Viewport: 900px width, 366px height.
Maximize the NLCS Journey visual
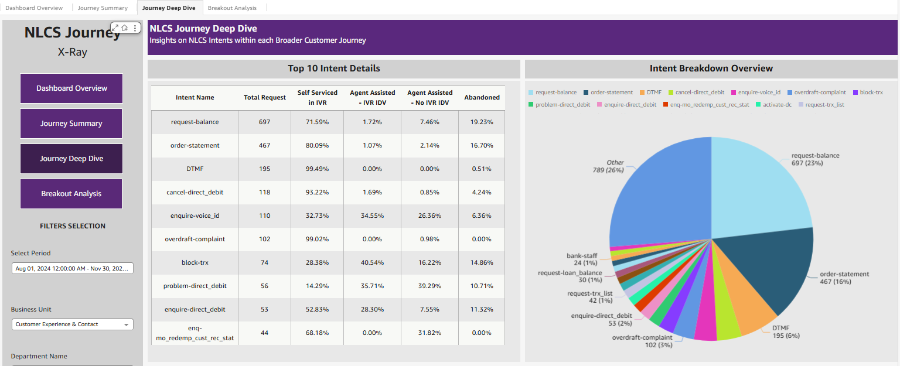115,28
